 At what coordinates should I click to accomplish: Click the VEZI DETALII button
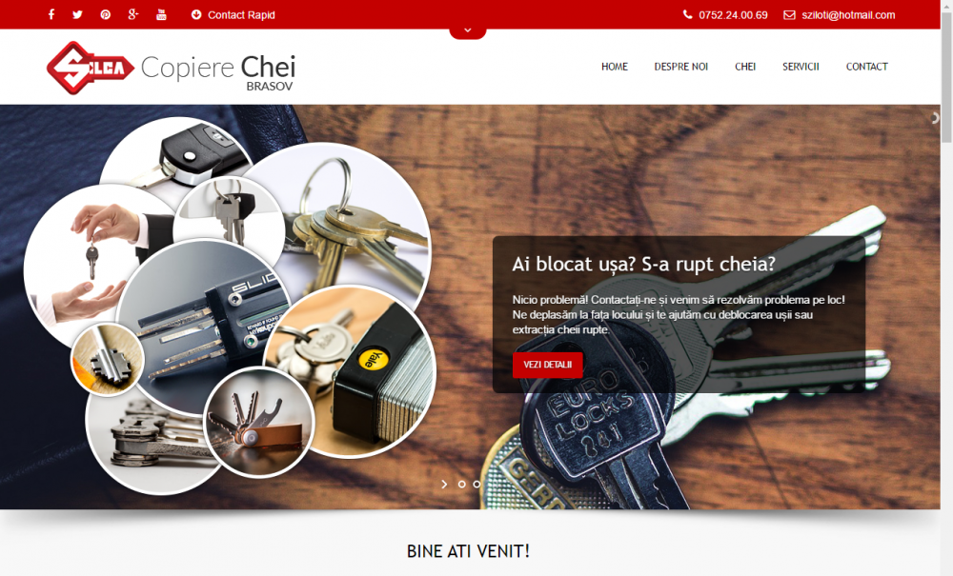click(x=548, y=365)
